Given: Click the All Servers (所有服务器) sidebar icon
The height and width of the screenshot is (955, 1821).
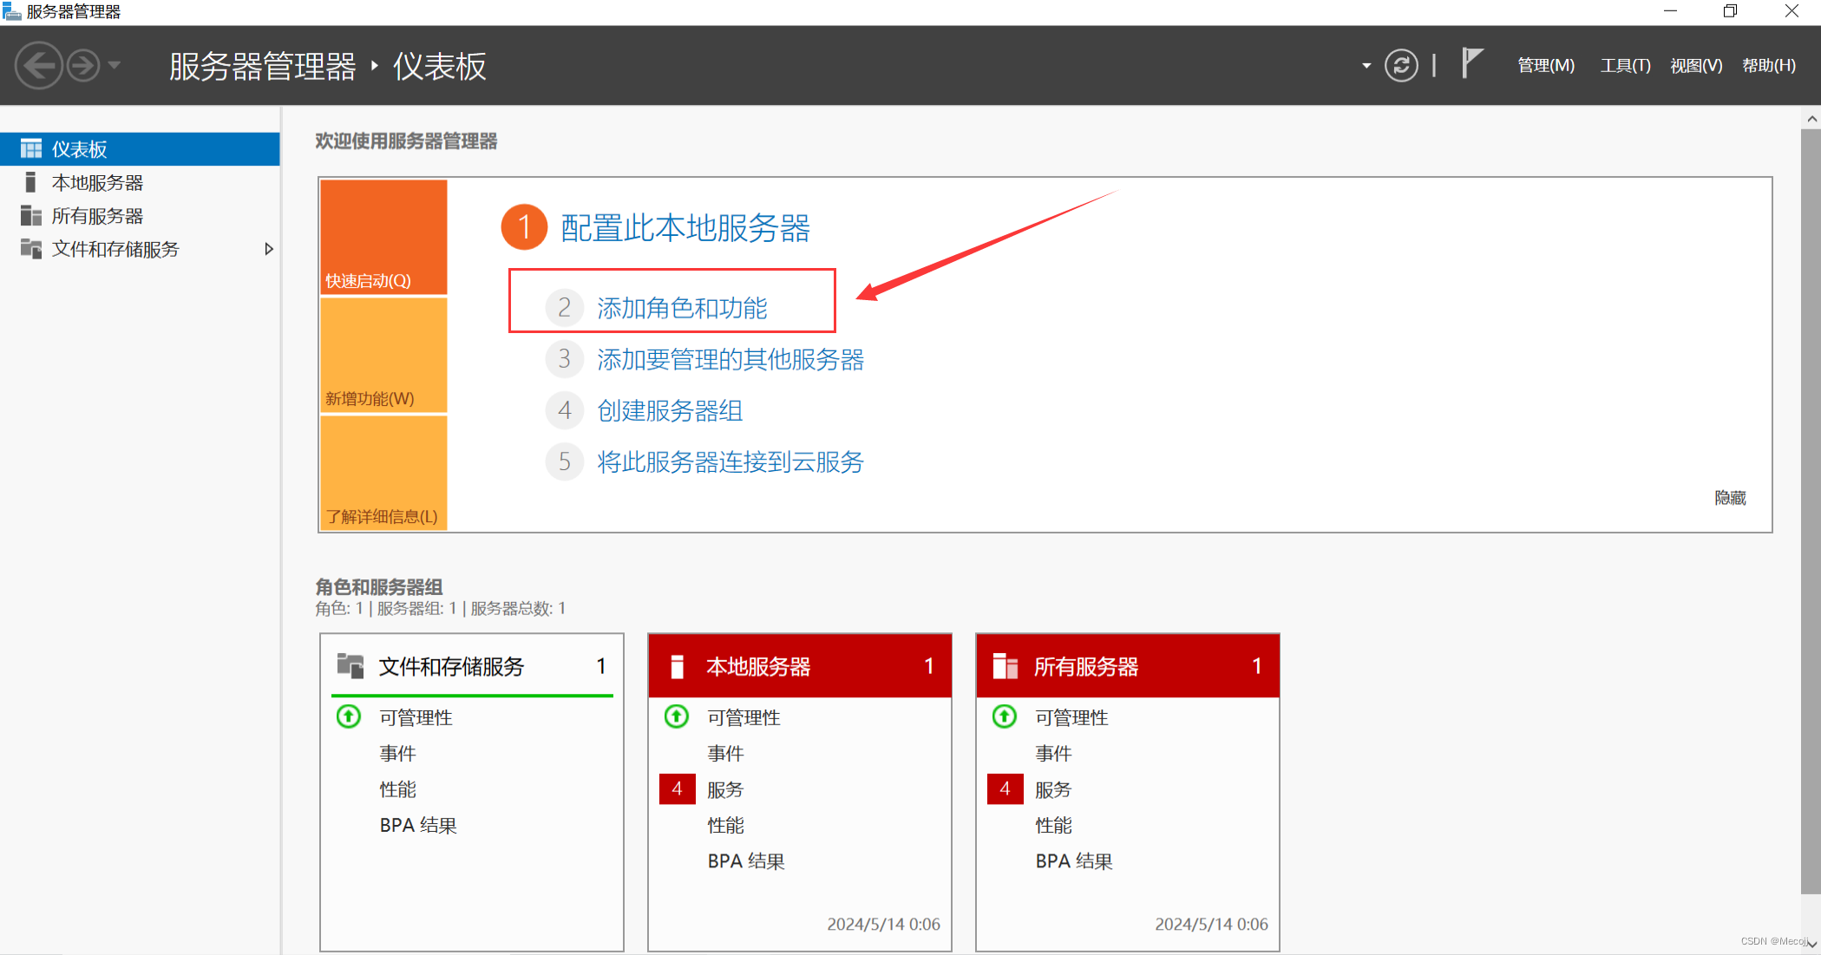Looking at the screenshot, I should [x=30, y=215].
